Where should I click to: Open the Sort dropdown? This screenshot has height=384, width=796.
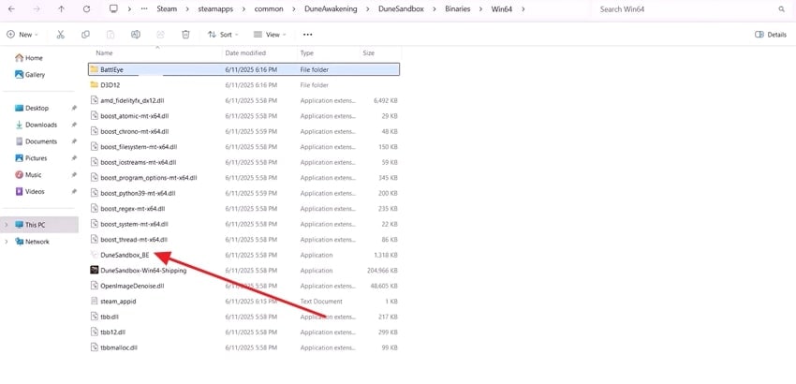223,35
